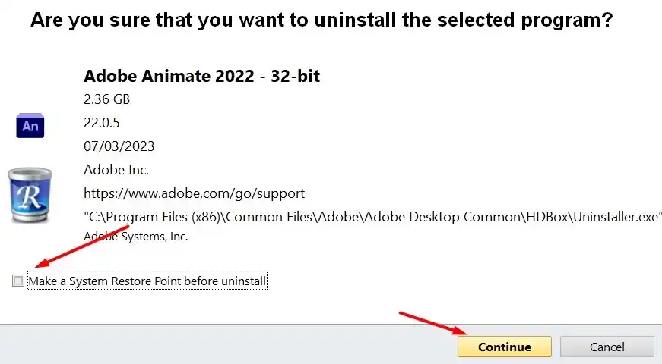Click the word 'uninstall' in the heading
662x364 pixels.
coord(353,20)
